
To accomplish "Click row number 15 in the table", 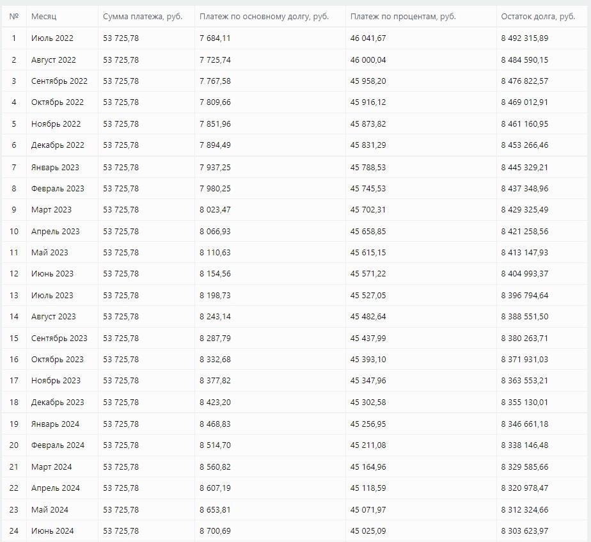I will [x=14, y=339].
